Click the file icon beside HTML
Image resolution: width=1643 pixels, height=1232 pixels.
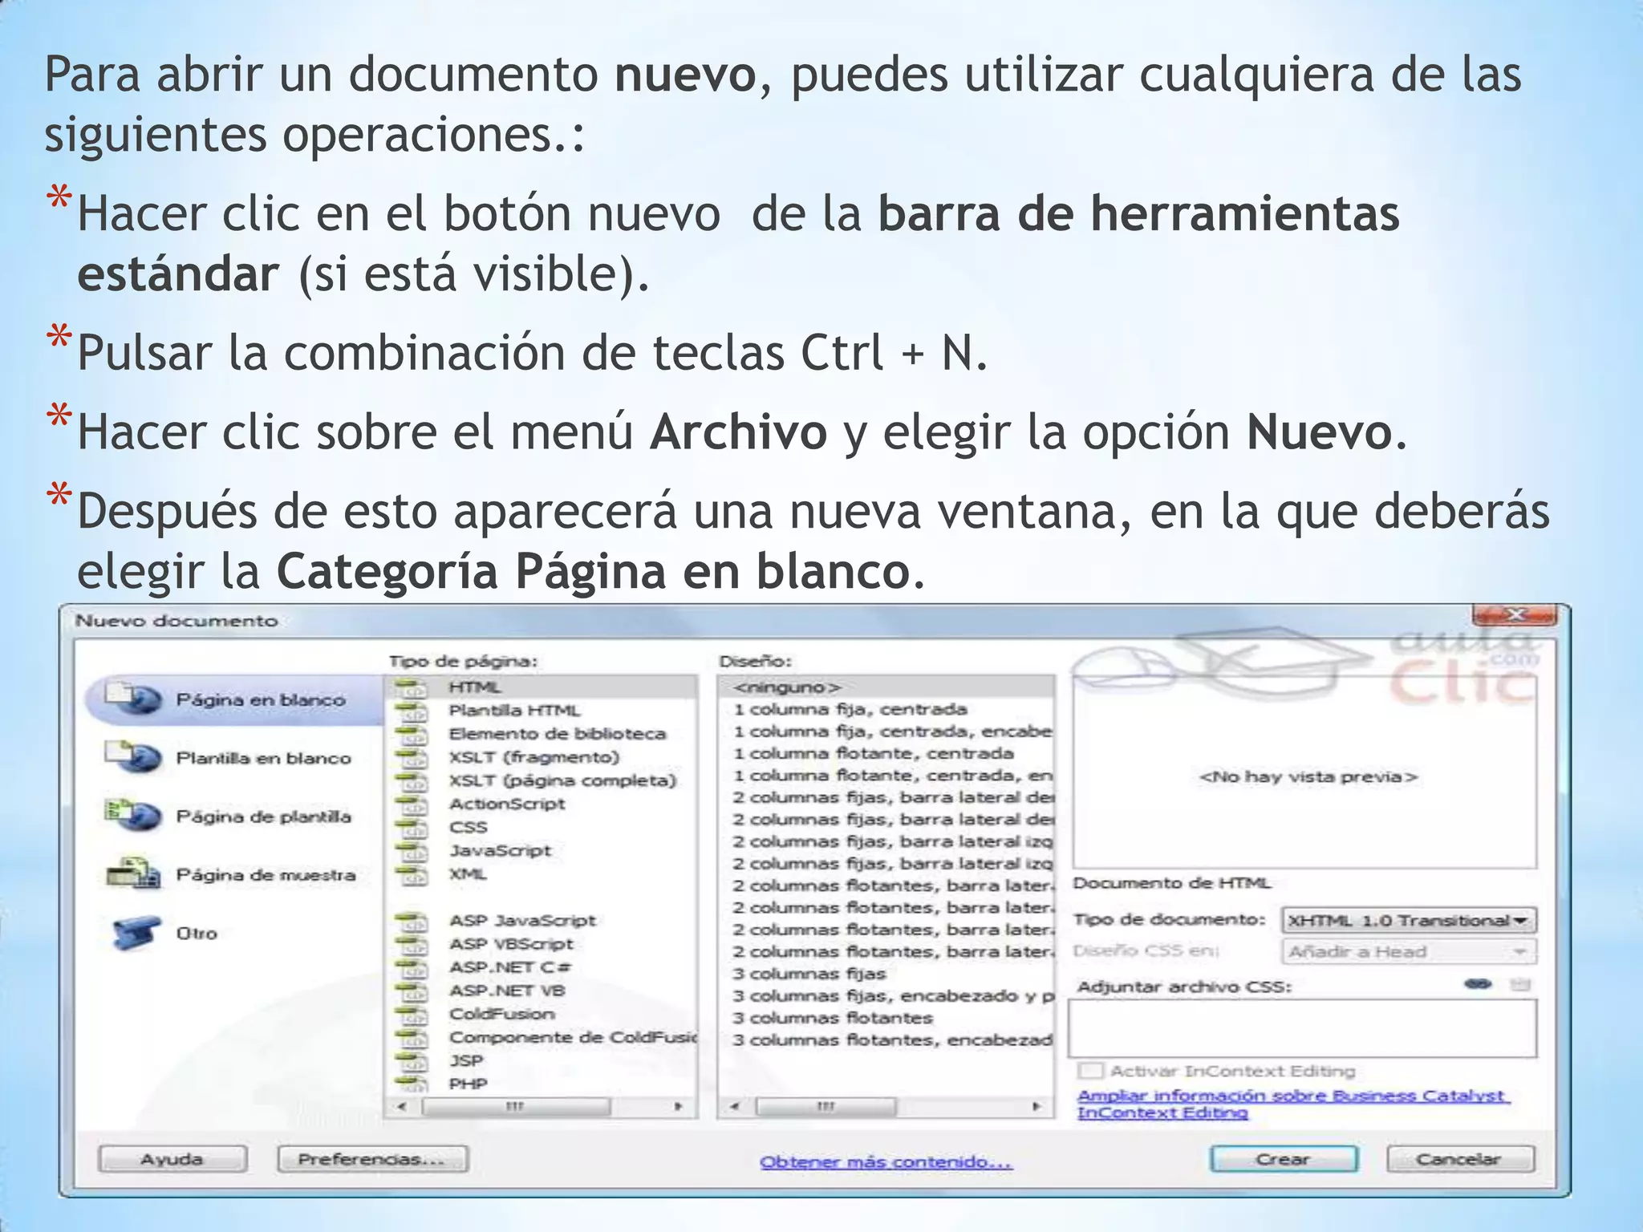tap(412, 688)
